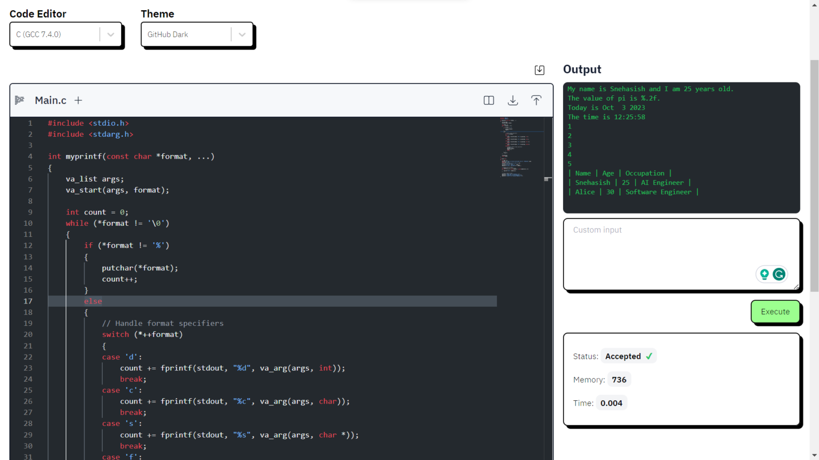The height and width of the screenshot is (460, 819).
Task: Download the code with the download arrow icon
Action: (x=512, y=100)
